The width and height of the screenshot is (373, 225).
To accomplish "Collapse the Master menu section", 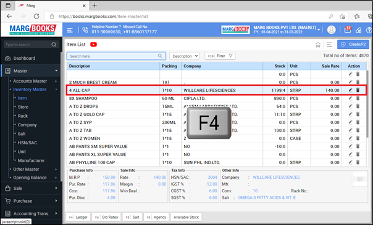I will [31, 71].
